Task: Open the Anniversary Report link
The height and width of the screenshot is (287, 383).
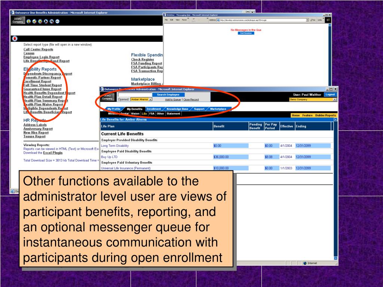Action: click(38, 129)
